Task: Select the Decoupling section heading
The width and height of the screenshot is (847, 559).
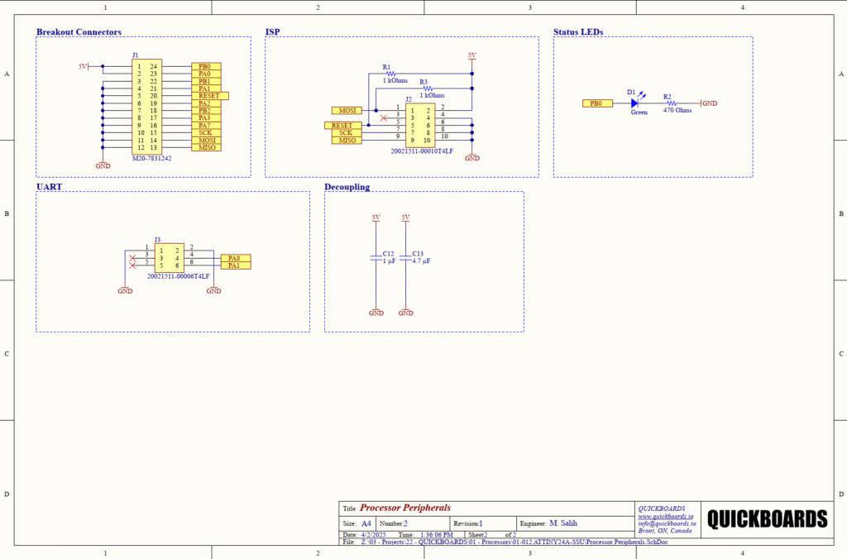Action: pyautogui.click(x=347, y=187)
